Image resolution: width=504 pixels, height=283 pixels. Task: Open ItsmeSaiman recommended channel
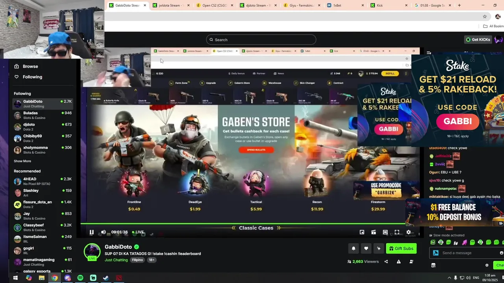(43, 239)
